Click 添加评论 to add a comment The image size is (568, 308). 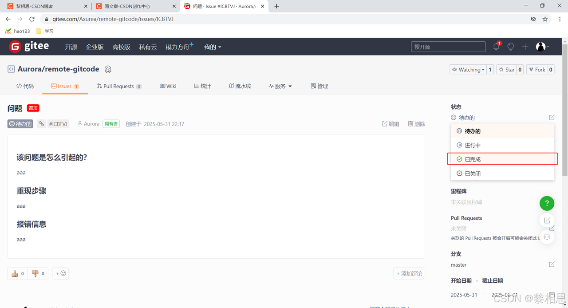(x=409, y=273)
